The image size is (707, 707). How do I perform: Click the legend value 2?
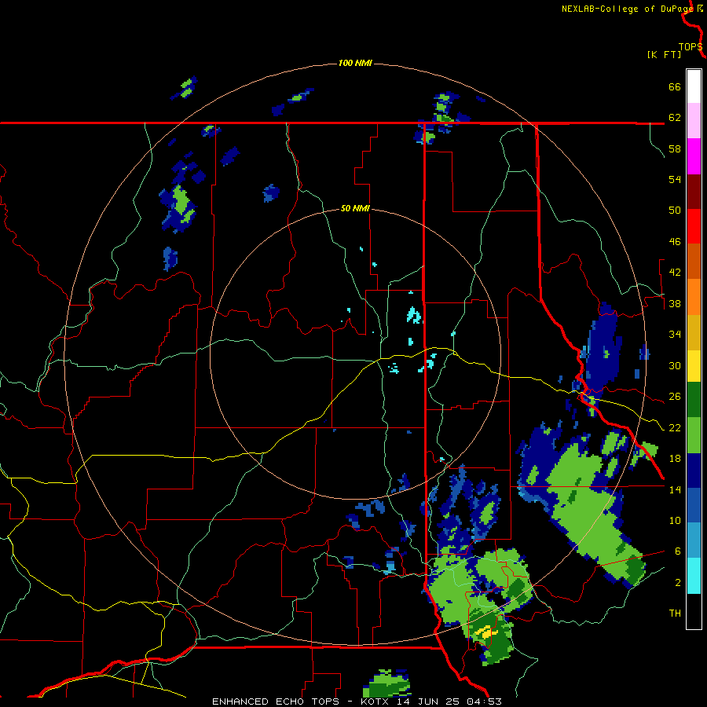(x=677, y=582)
